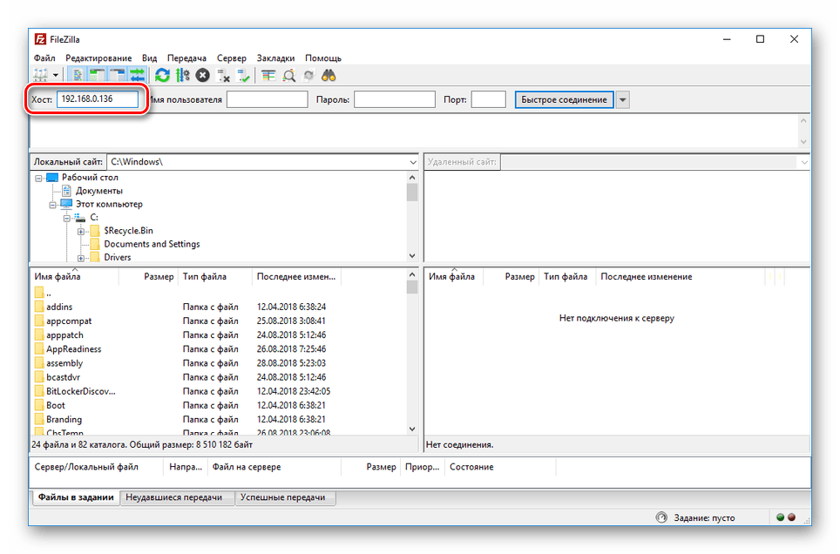Screen dimensions: 840x554
Task: Open the Локальный сайт path dropdown
Action: pos(412,162)
